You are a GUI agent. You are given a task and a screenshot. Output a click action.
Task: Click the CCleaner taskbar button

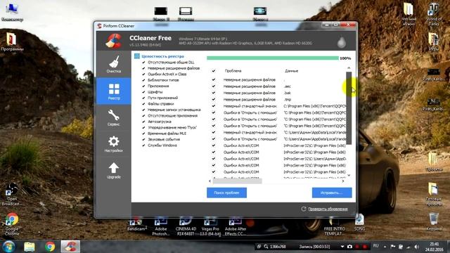(x=70, y=247)
